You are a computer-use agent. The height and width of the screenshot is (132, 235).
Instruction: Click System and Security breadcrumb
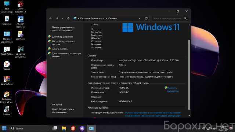tap(92, 18)
